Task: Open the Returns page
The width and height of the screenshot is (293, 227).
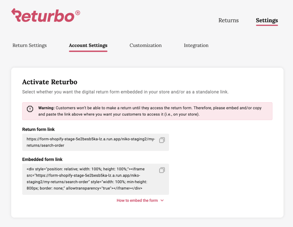Action: pyautogui.click(x=228, y=20)
